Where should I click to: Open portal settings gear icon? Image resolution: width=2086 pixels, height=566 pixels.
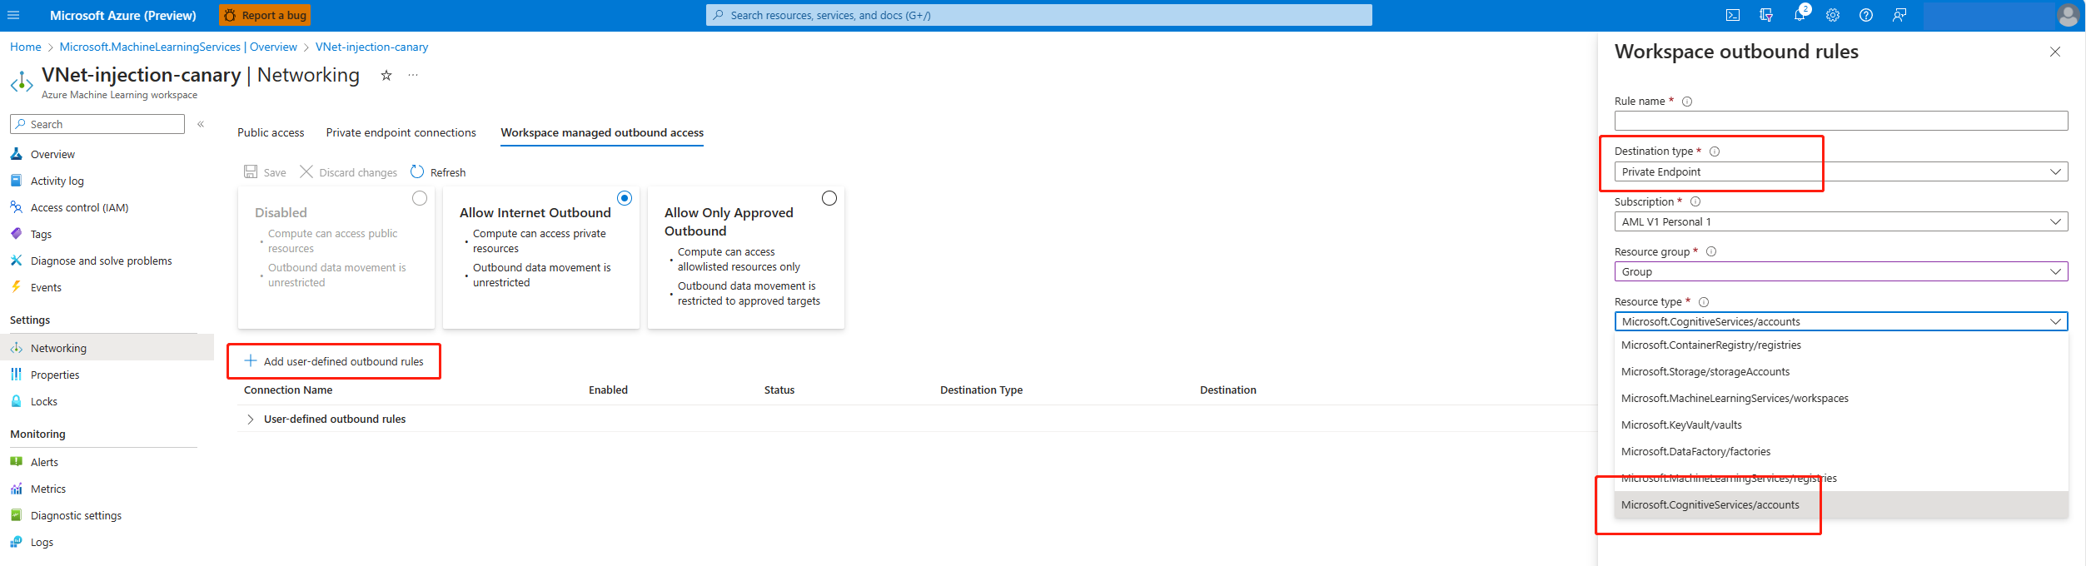click(1833, 15)
